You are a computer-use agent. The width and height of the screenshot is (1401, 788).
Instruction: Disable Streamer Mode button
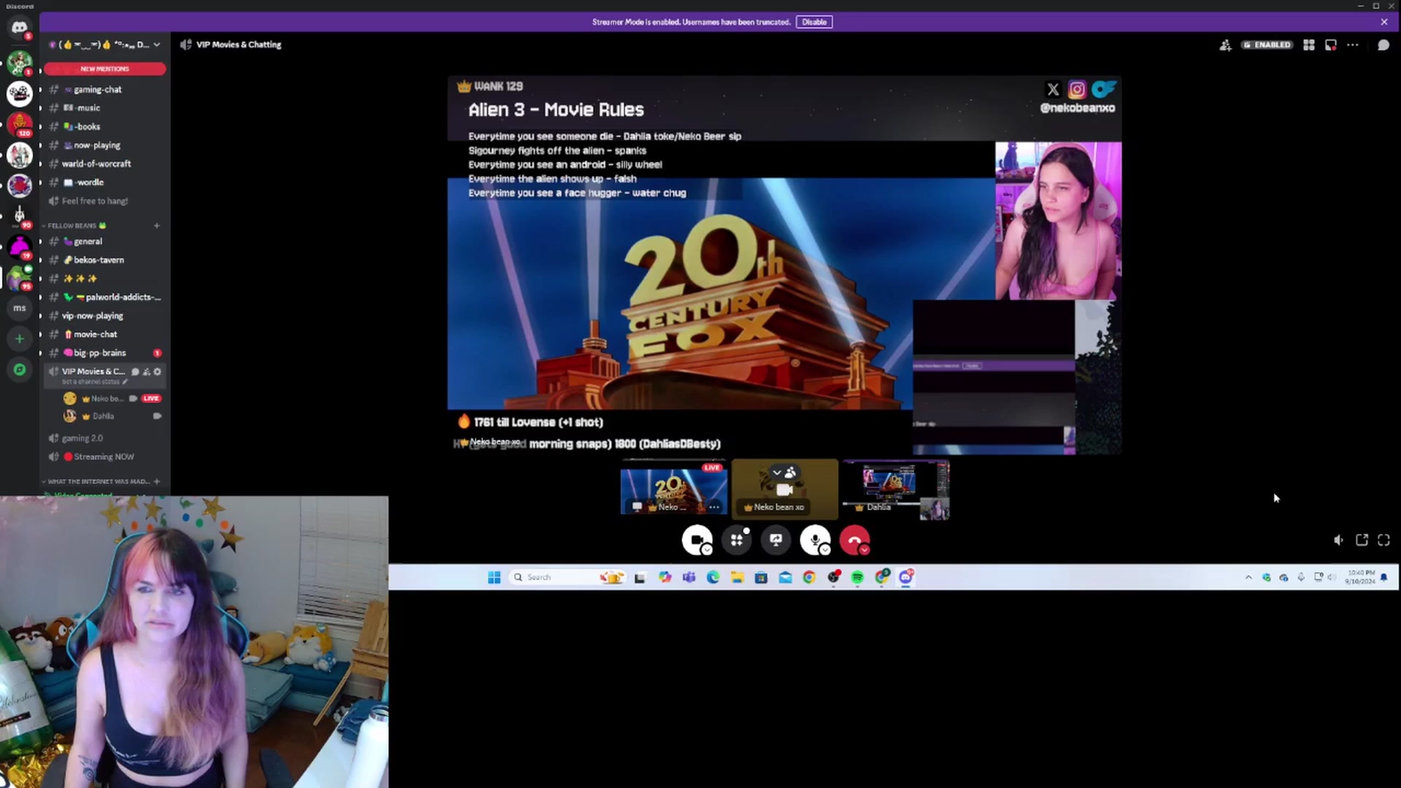814,22
